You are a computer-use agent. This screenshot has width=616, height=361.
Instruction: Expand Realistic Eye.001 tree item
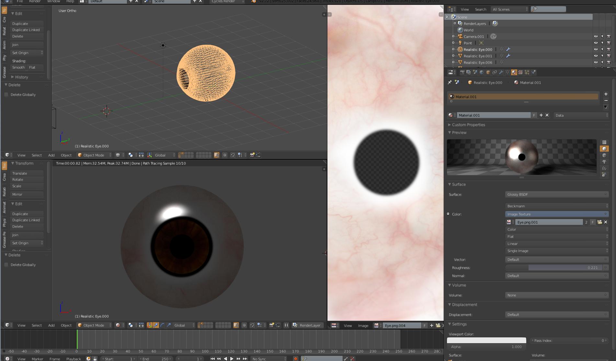[453, 56]
